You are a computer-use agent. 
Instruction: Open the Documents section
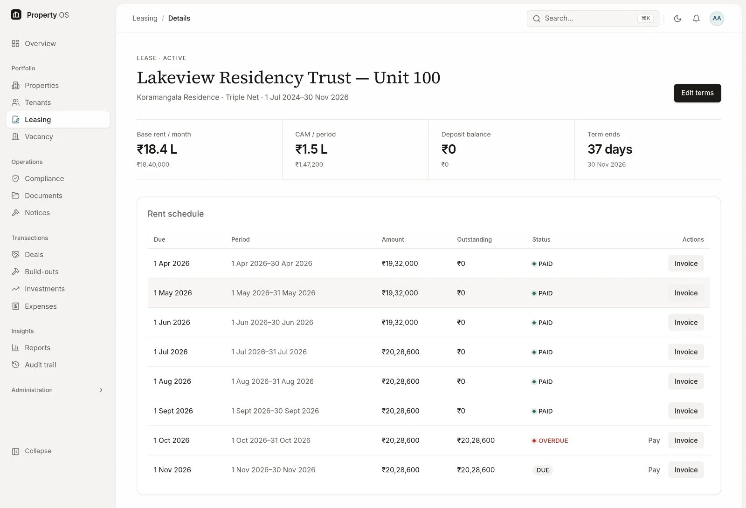pos(58,196)
